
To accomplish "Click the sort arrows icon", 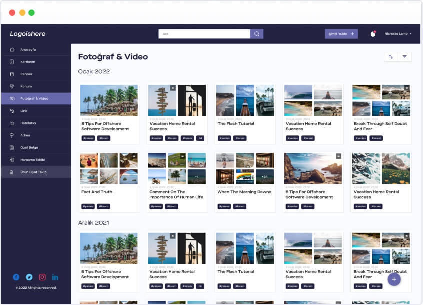I will (391, 57).
